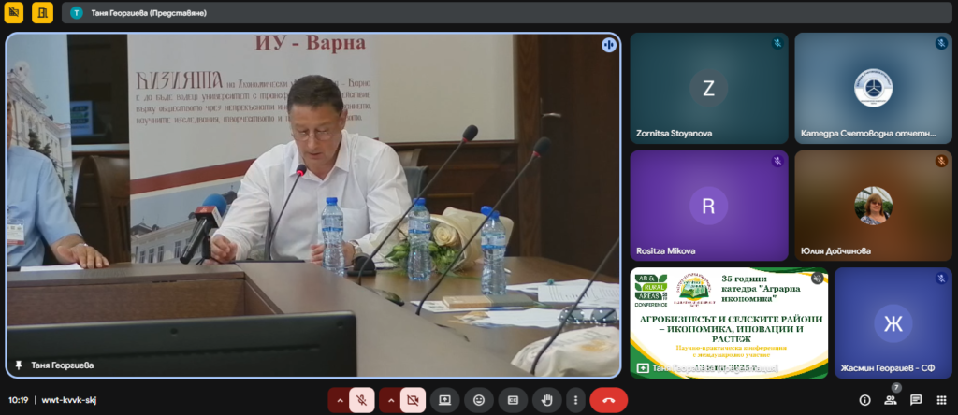Open the three-dot more options menu
Image resolution: width=958 pixels, height=415 pixels.
[x=575, y=400]
